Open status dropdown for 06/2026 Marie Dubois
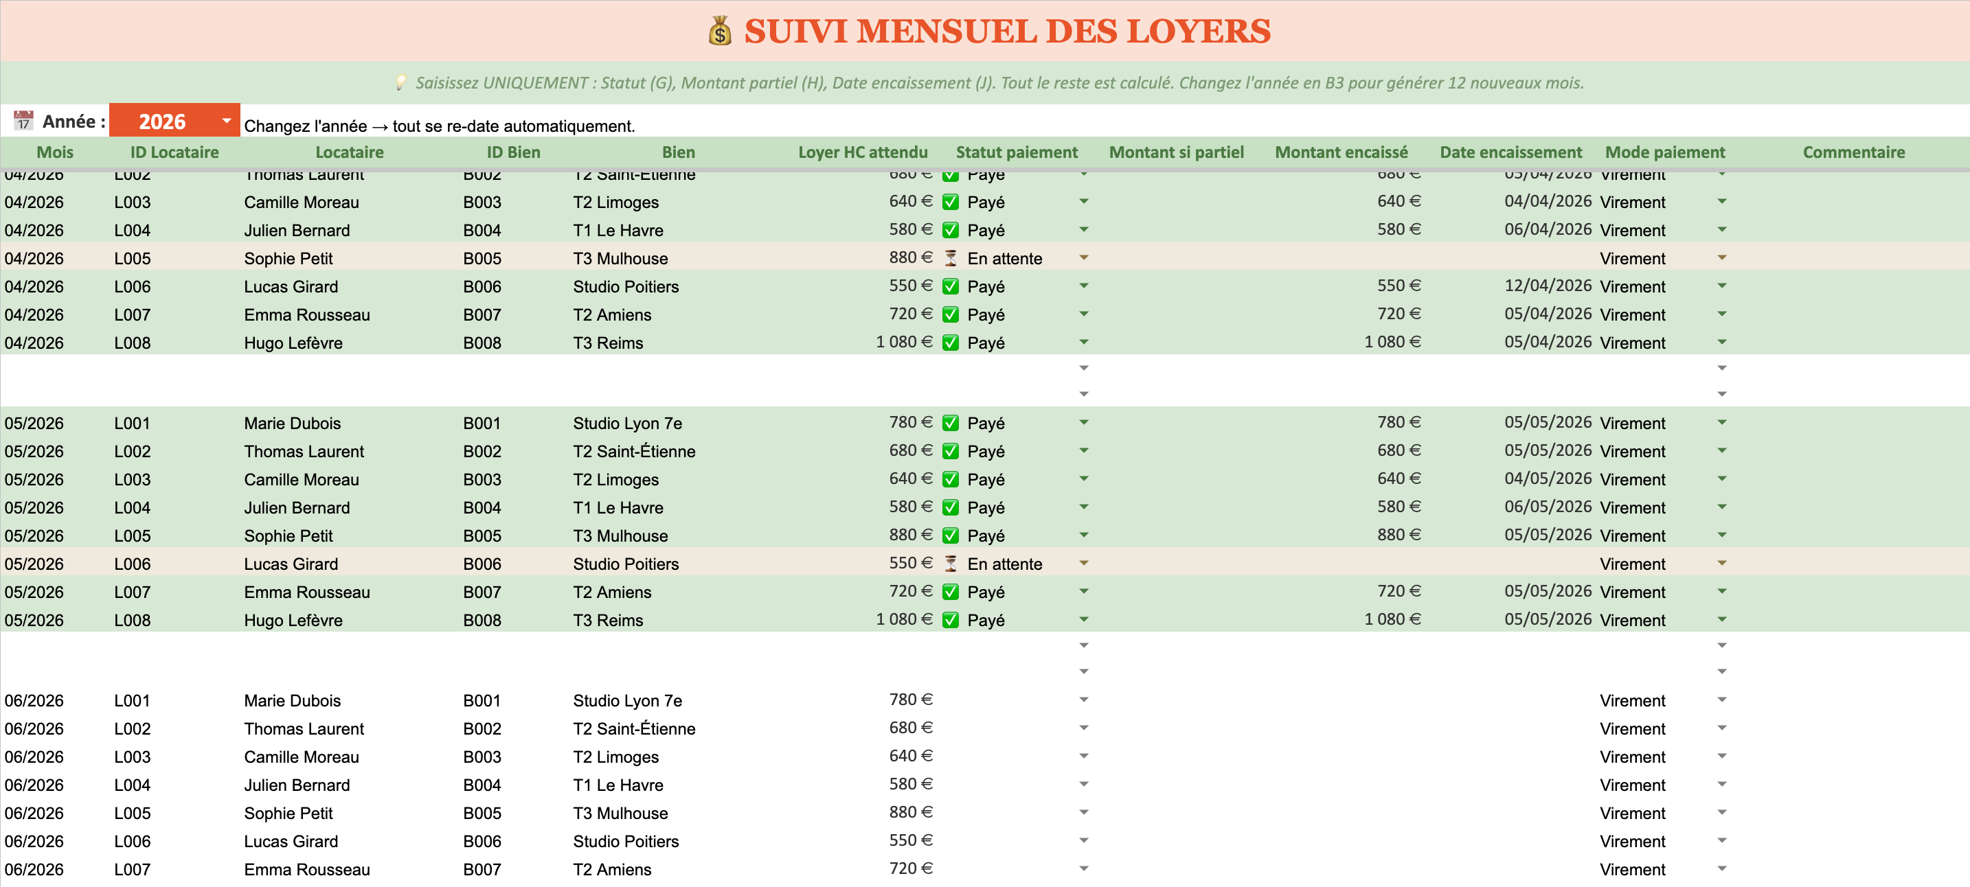The height and width of the screenshot is (887, 1970). click(1084, 700)
